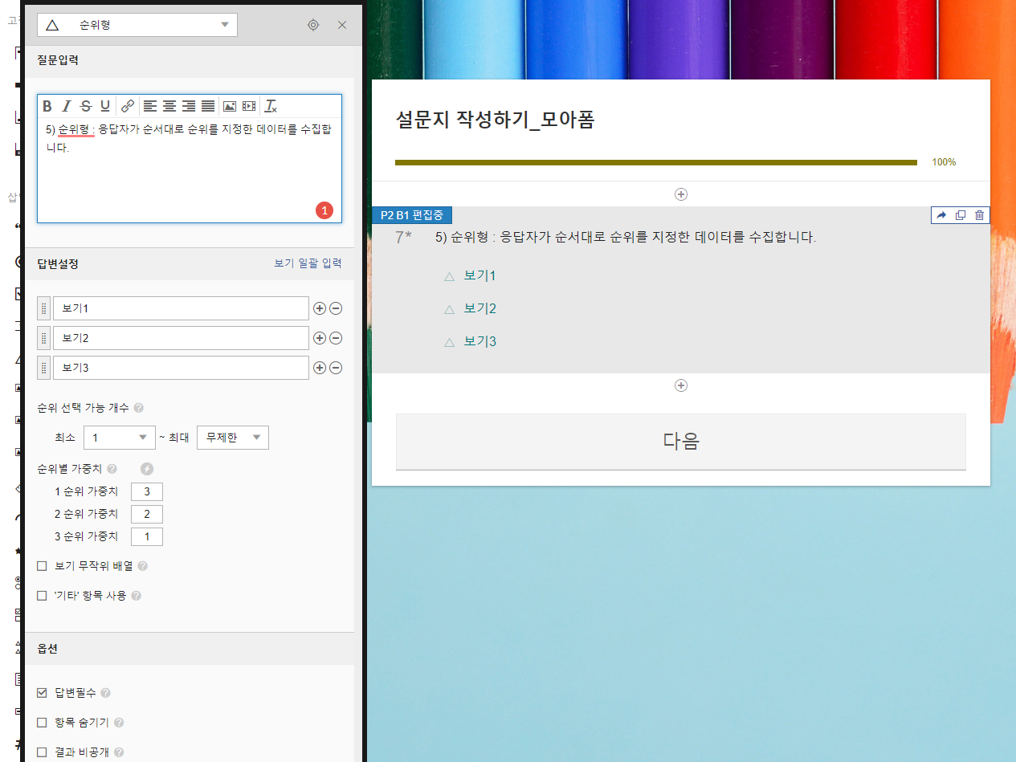Toggle strikethrough formatting

(x=86, y=106)
